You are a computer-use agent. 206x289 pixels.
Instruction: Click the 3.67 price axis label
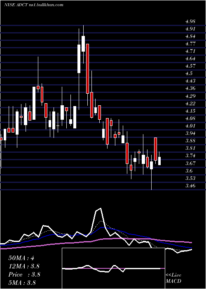[x=190, y=163]
